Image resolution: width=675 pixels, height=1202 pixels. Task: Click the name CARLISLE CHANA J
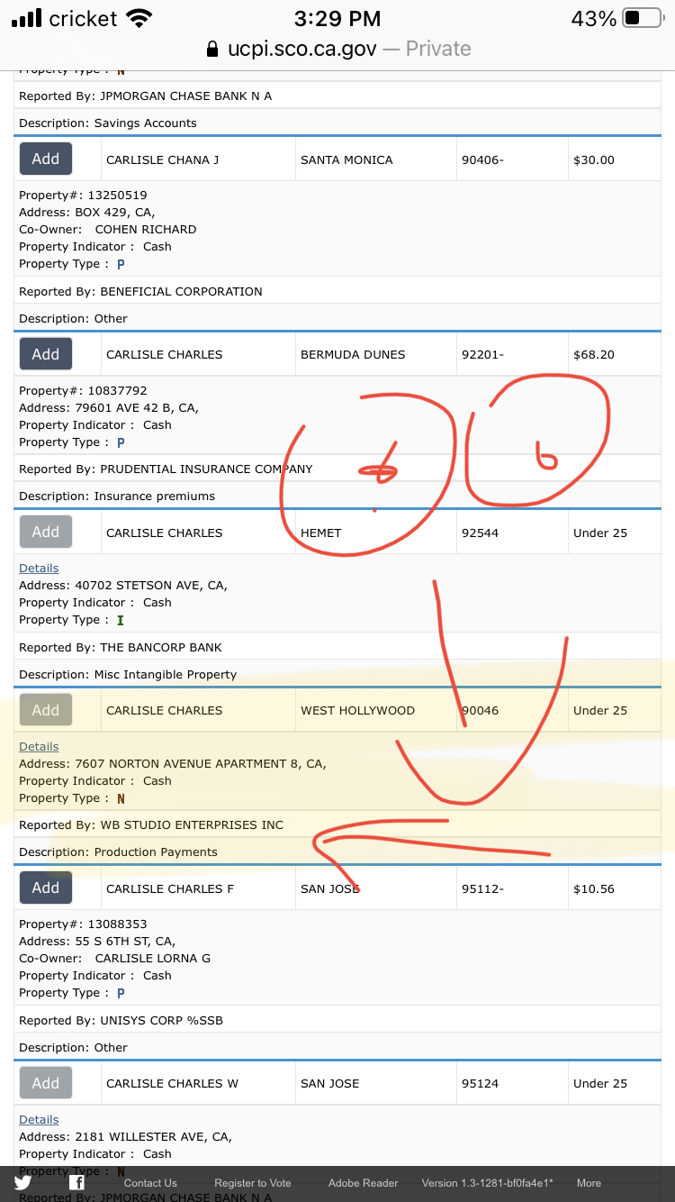[163, 160]
